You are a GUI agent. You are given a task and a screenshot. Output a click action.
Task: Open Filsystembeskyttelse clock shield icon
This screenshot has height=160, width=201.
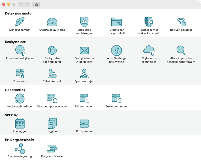coord(20,50)
